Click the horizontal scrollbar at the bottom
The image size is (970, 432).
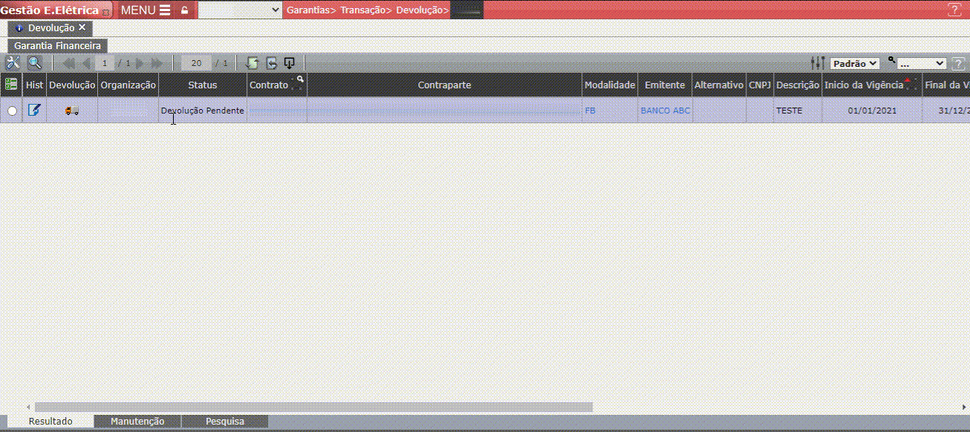click(313, 407)
